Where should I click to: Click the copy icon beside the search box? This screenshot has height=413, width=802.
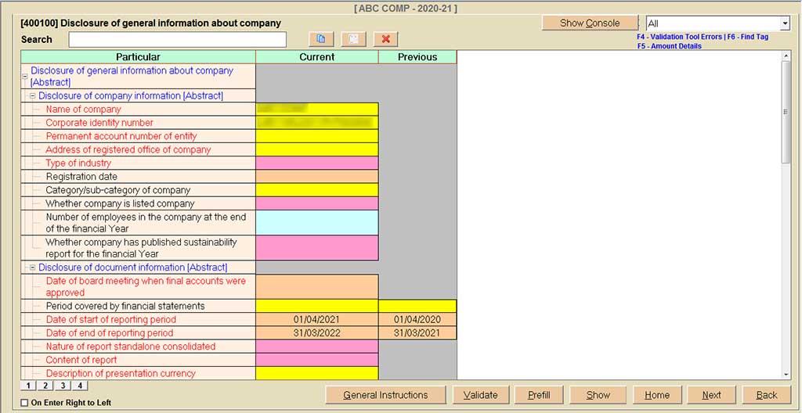coord(321,39)
